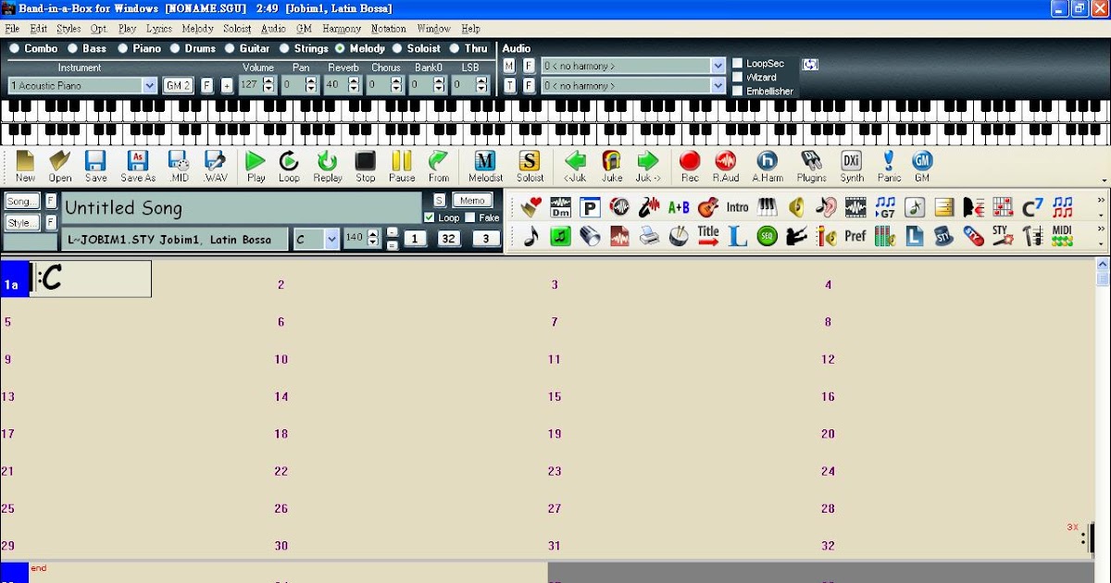Open the song key dropdown showing C
1111x583 pixels.
[331, 240]
